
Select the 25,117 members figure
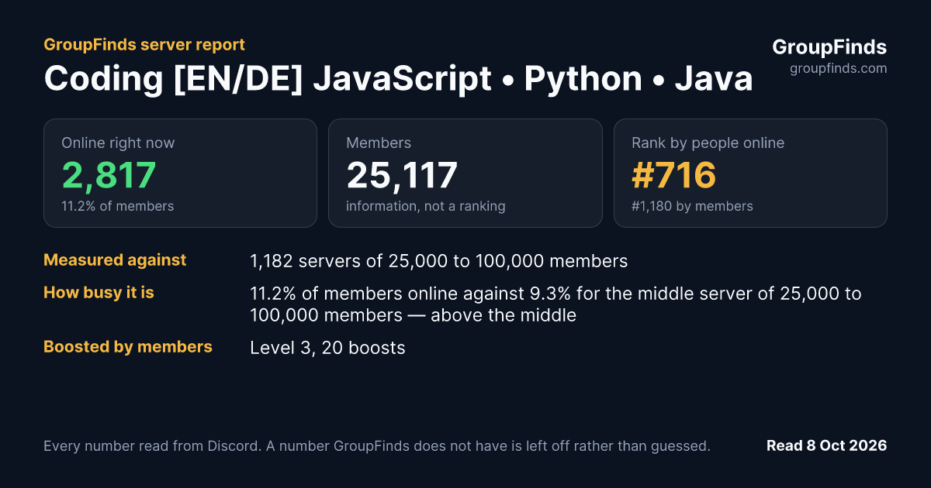coord(402,175)
